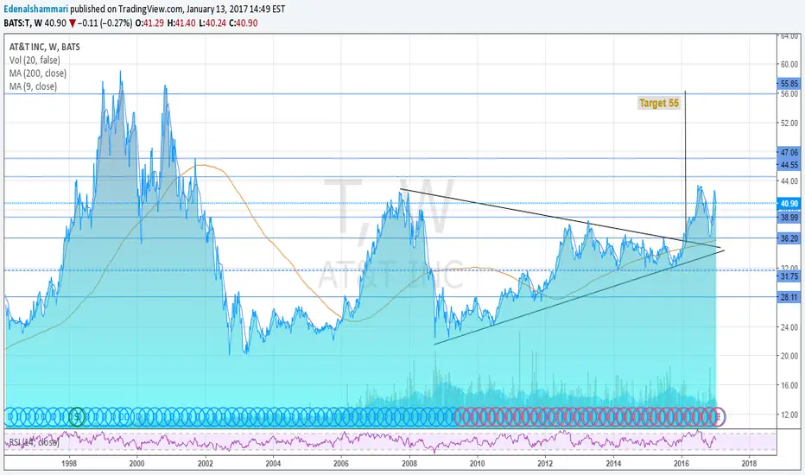Open the Edenalshammari author profile link
The height and width of the screenshot is (475, 805).
[x=35, y=9]
